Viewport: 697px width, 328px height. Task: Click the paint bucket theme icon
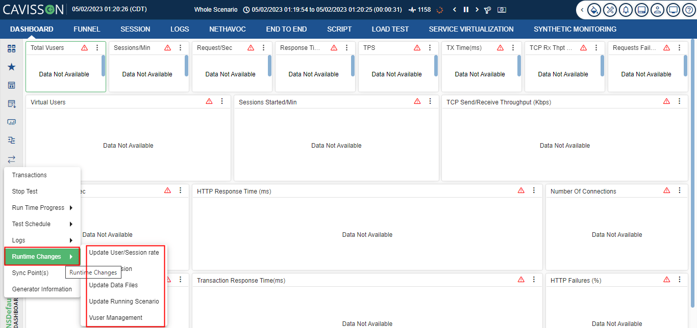[x=594, y=10]
